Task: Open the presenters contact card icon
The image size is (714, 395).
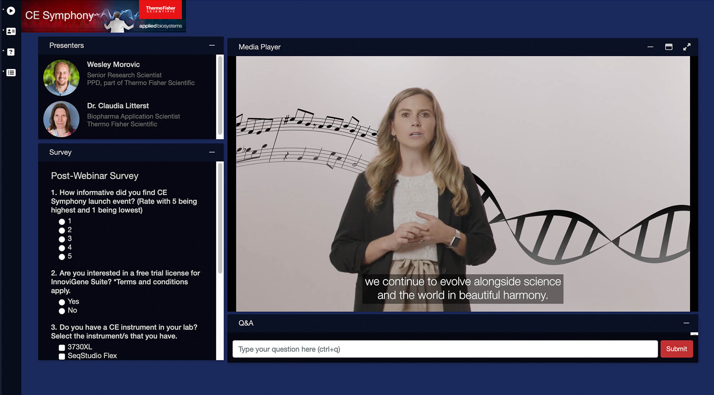Action: point(11,31)
